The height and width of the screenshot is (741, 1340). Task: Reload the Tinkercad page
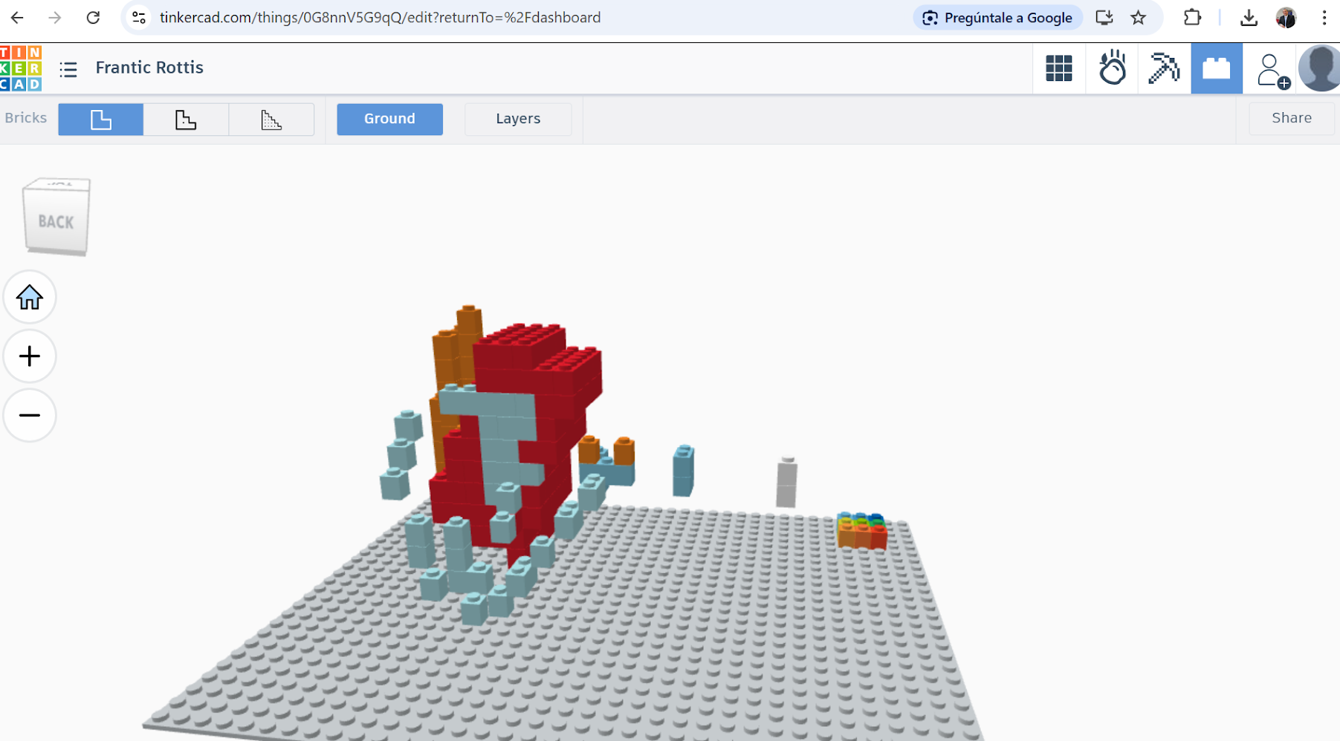(x=93, y=17)
